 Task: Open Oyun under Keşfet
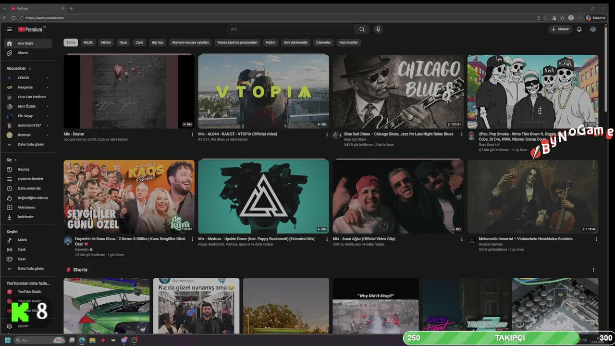(x=28, y=259)
